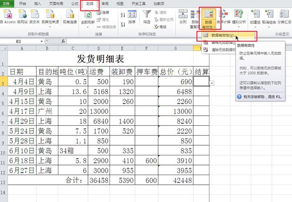This screenshot has width=292, height=202.
Task: Click the From Access (自 Access) icon
Action: tap(8, 14)
